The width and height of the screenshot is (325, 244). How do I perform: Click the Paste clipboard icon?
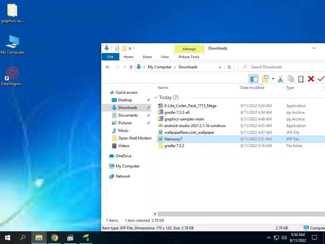(x=301, y=79)
